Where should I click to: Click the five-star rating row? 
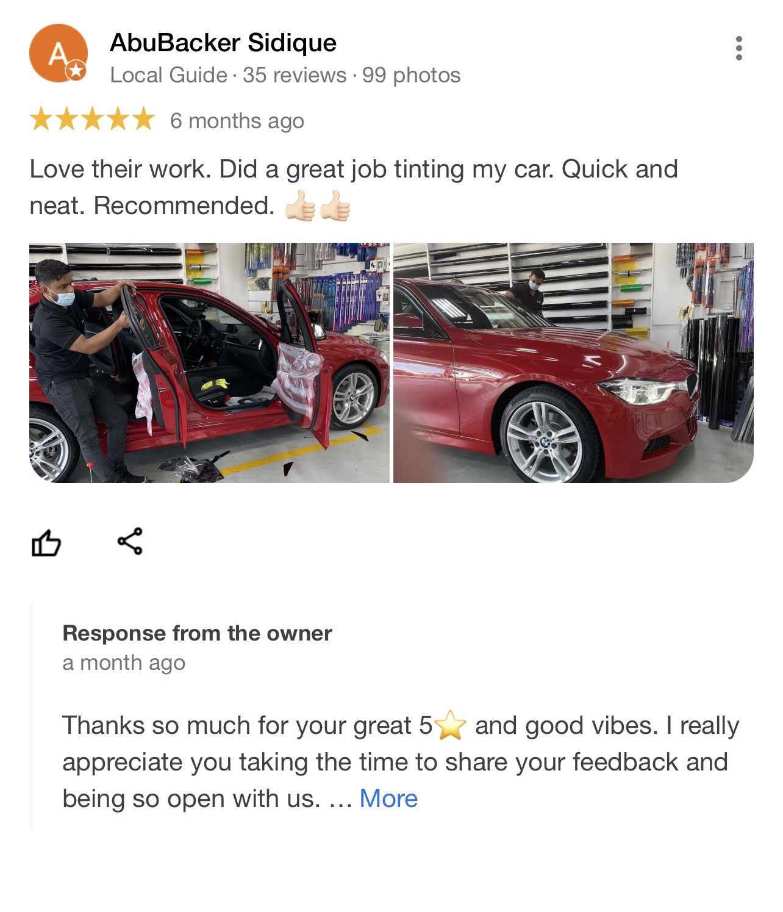tap(92, 120)
